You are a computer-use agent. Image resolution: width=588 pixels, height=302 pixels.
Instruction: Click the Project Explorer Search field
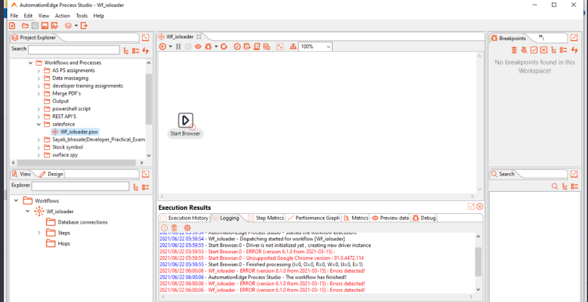[x=74, y=50]
